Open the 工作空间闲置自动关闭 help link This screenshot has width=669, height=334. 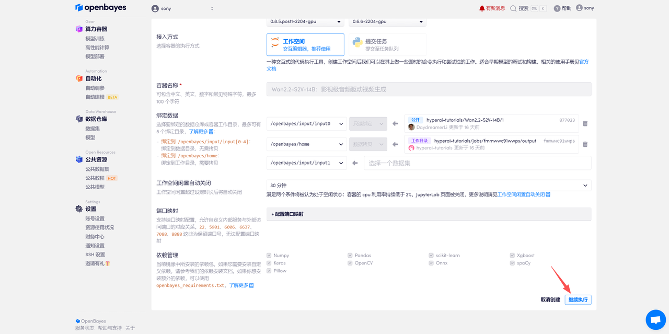(x=524, y=194)
